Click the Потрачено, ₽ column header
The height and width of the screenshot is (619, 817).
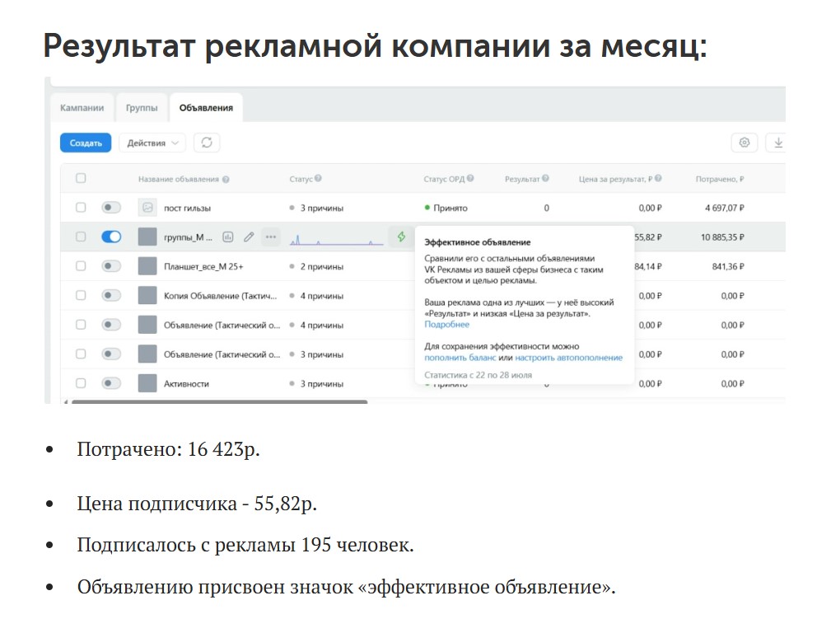(720, 179)
